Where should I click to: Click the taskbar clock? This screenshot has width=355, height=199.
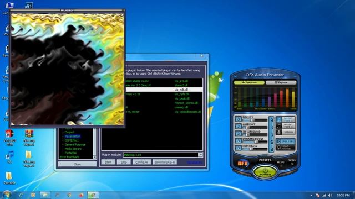pos(343,195)
